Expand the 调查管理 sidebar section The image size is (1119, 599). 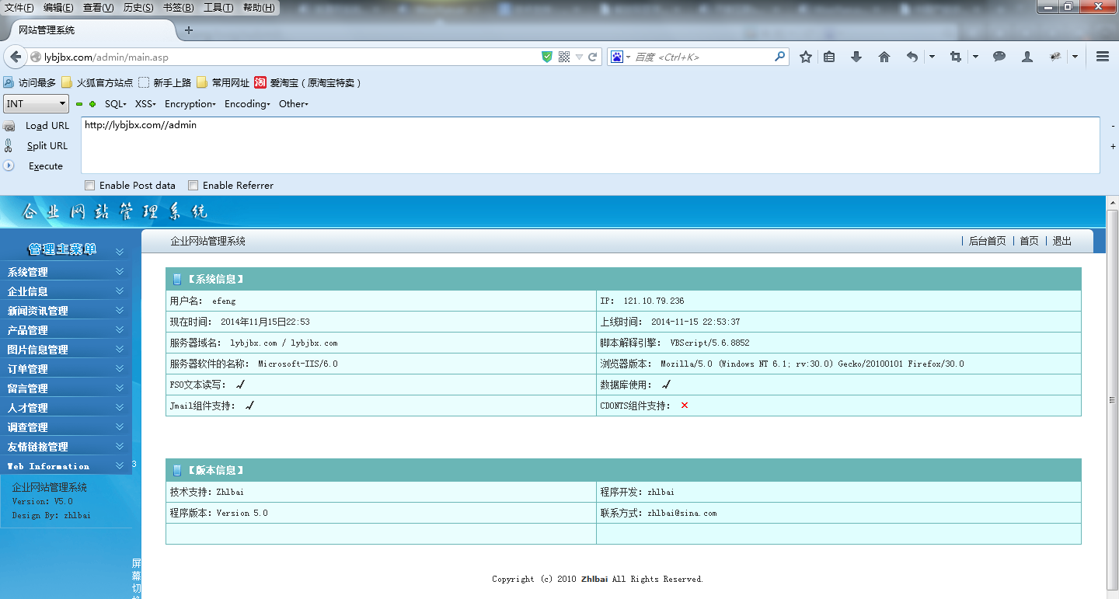coord(66,427)
